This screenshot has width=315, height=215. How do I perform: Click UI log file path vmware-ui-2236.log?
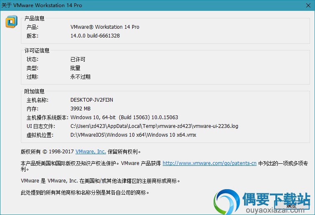click(154, 126)
